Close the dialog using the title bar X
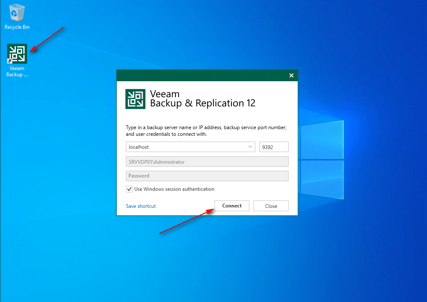Image resolution: width=427 pixels, height=302 pixels. (x=291, y=75)
